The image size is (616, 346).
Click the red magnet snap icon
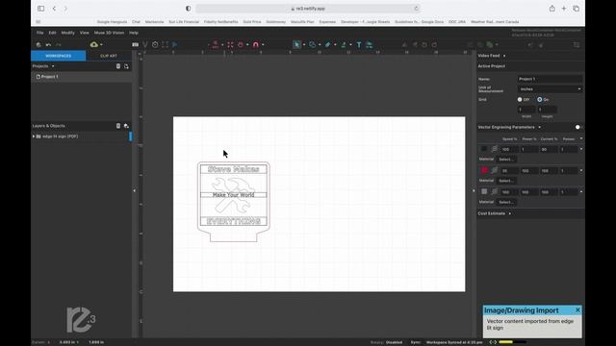click(x=256, y=45)
